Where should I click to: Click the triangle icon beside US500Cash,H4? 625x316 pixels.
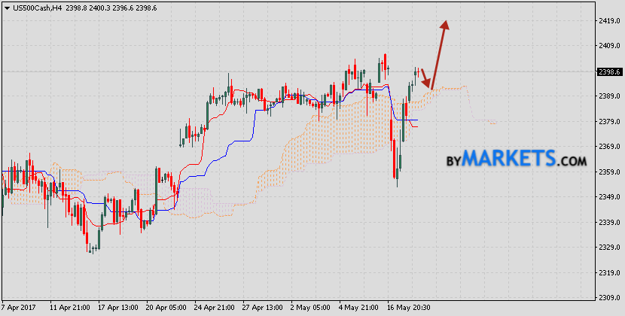6,6
